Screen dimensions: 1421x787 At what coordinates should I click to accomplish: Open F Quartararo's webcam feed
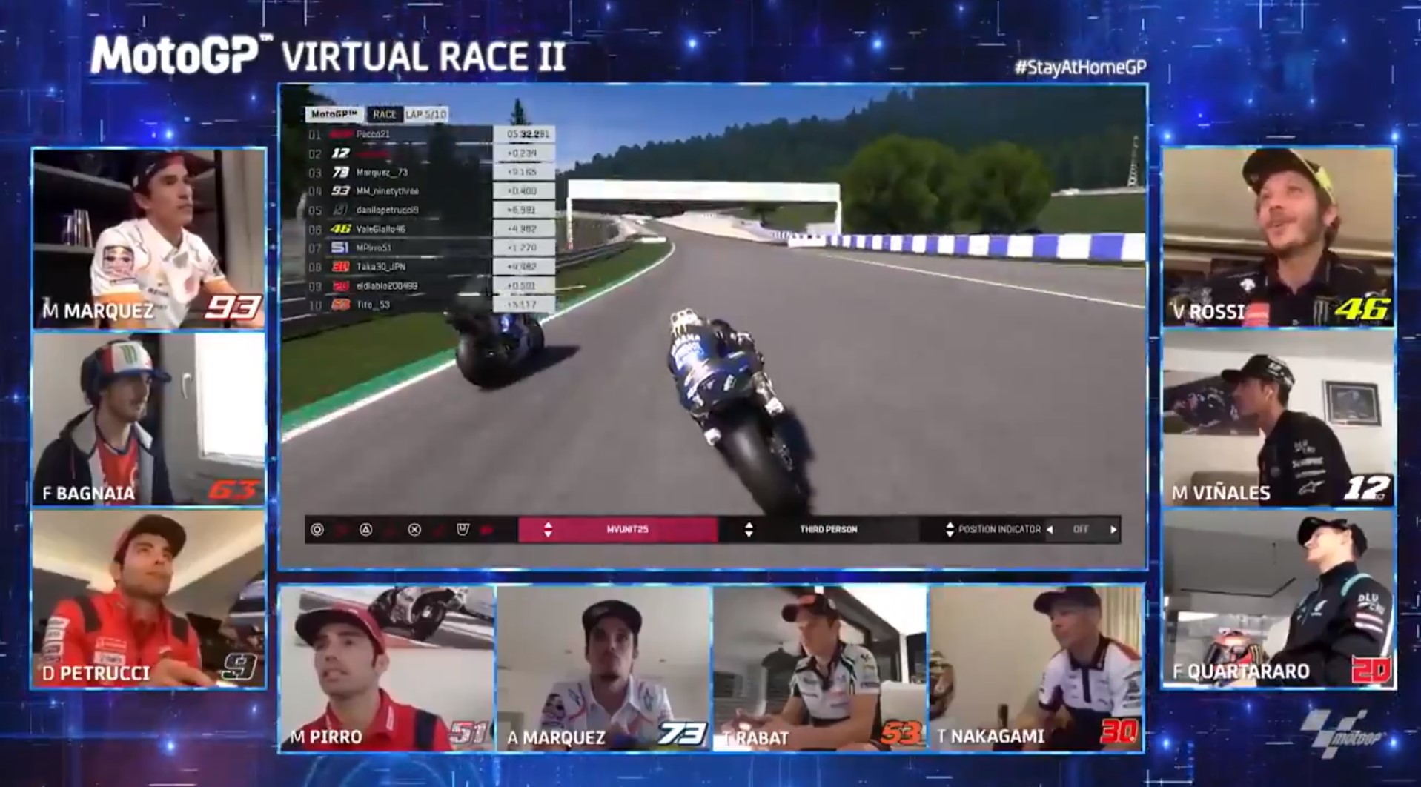tap(1278, 599)
